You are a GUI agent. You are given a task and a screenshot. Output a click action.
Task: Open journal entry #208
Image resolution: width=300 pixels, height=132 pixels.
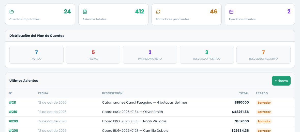click(13, 130)
